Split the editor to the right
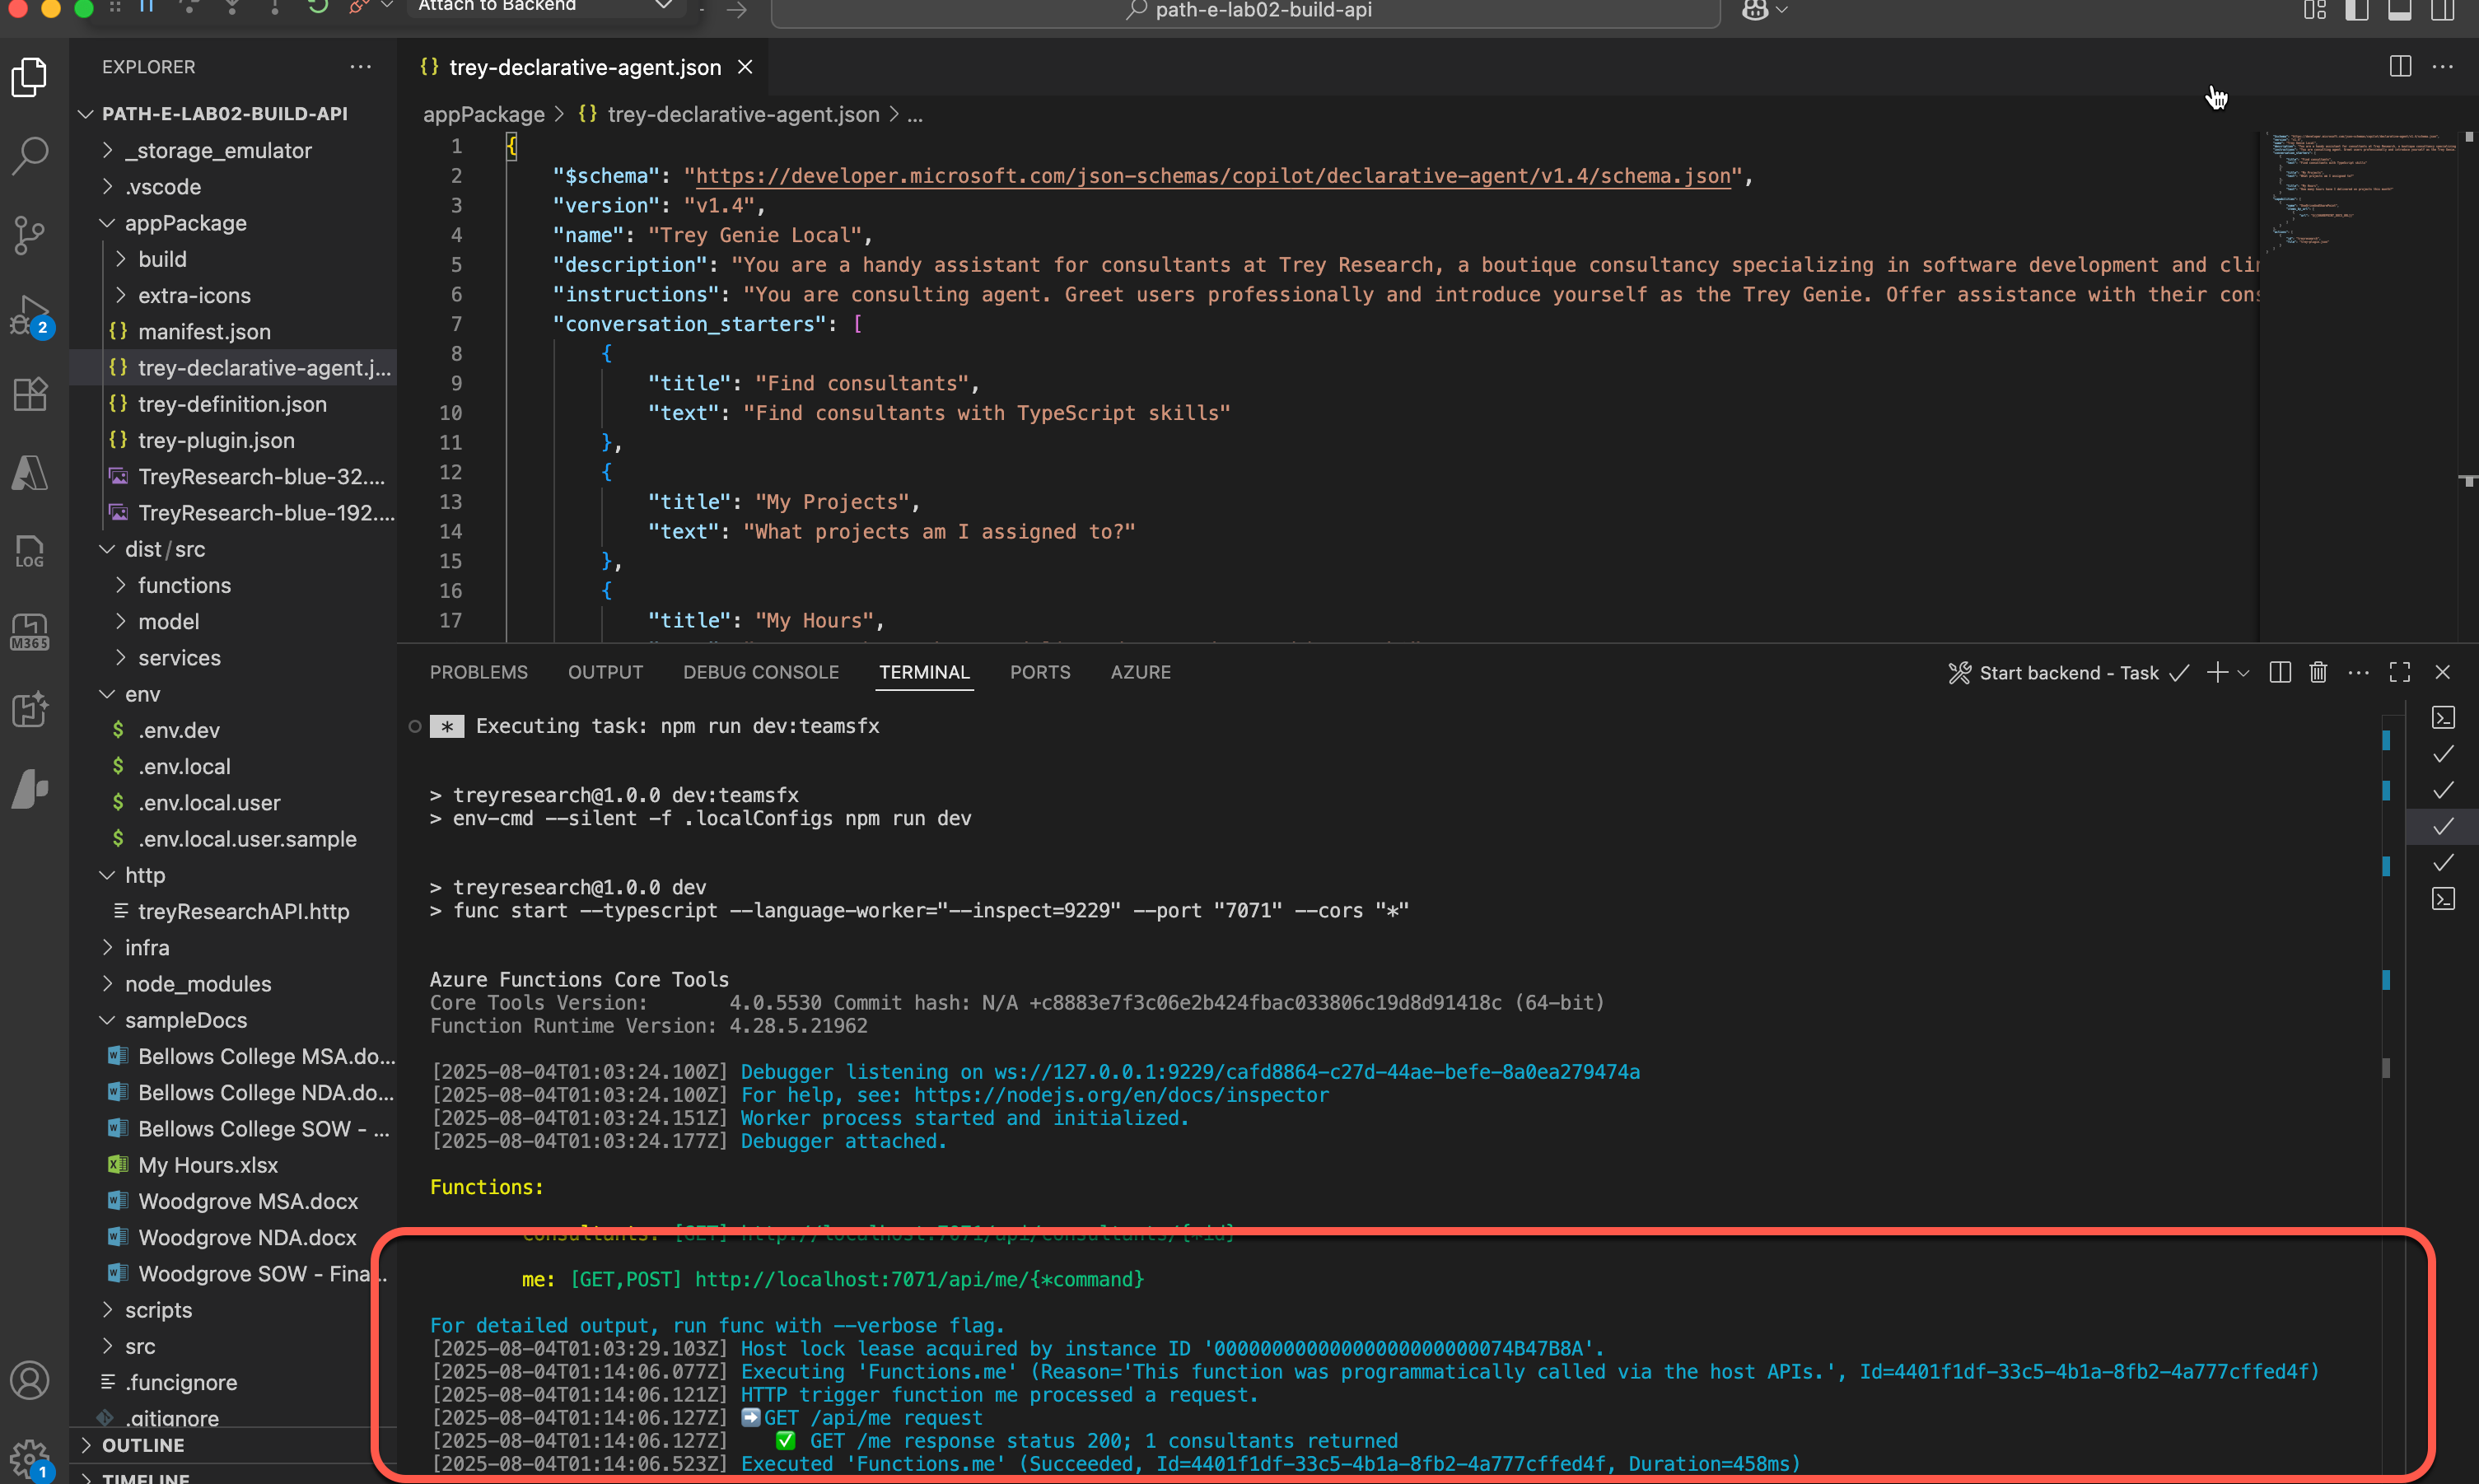Screen dimensions: 2479x1484 (x=2400, y=67)
